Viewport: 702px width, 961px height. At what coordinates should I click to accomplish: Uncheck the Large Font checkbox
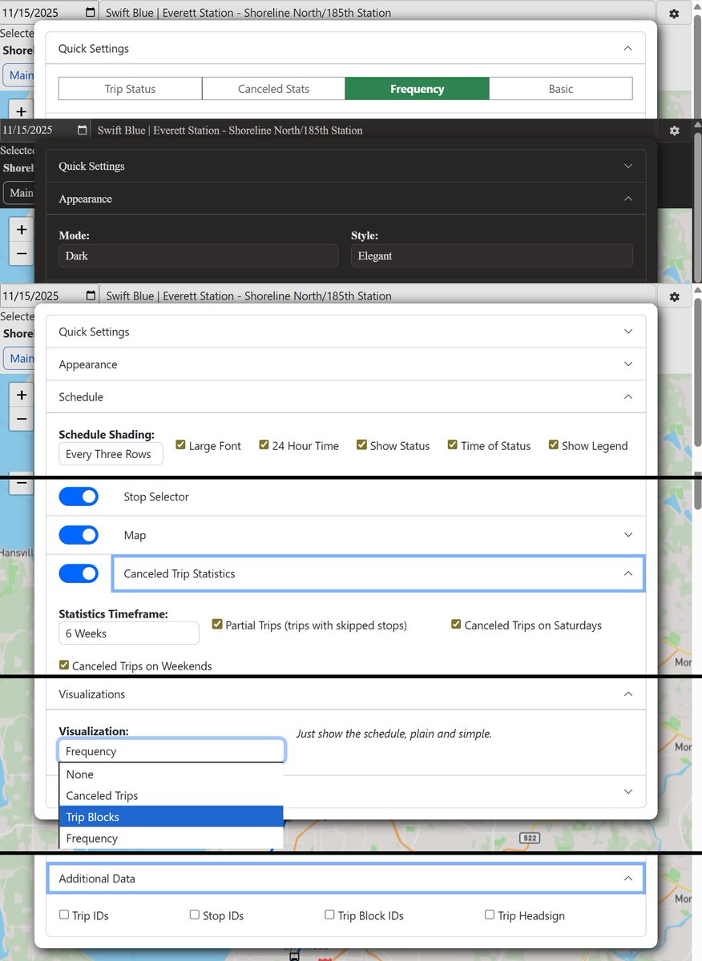point(181,445)
